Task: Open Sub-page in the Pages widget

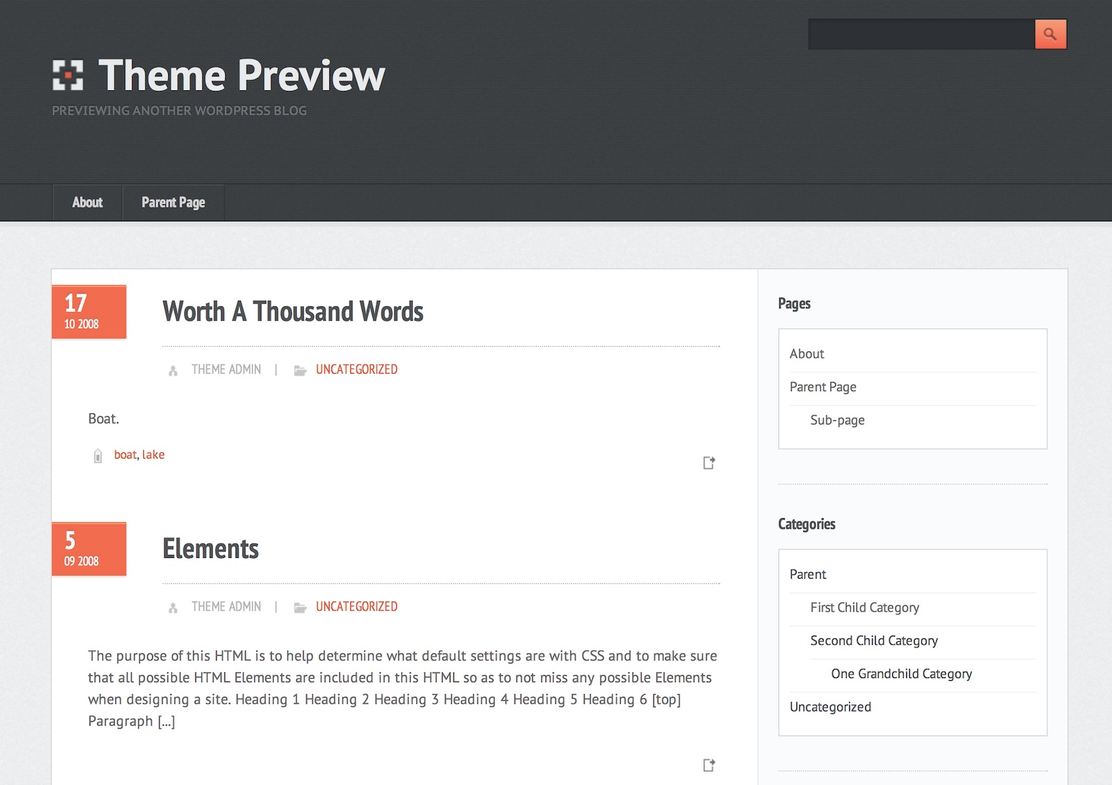Action: (x=837, y=420)
